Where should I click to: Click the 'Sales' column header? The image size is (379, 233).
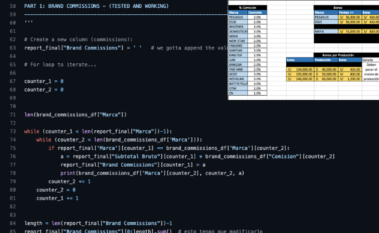point(300,60)
